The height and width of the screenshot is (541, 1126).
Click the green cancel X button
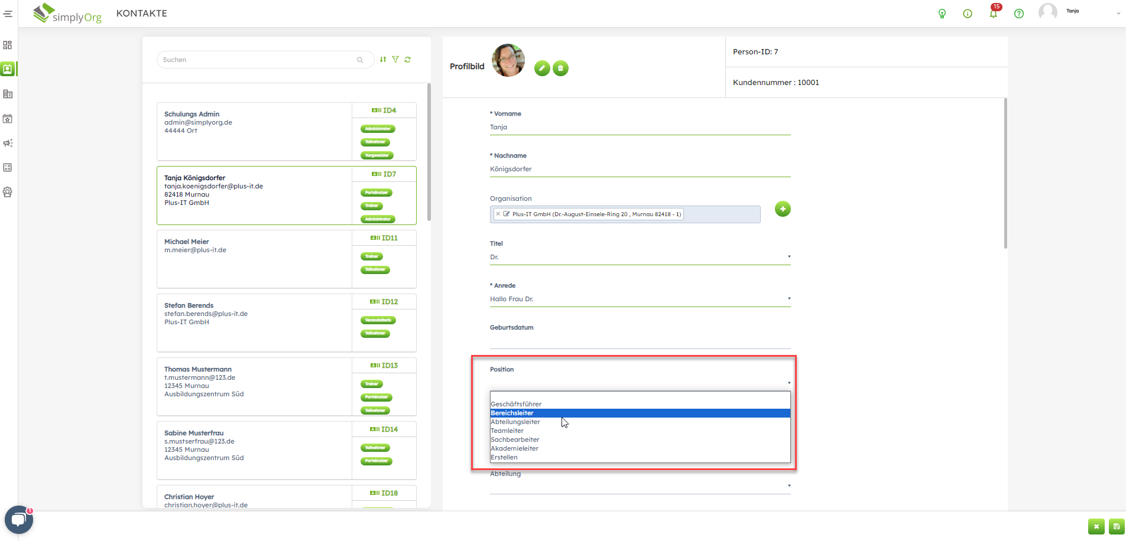coord(1096,526)
